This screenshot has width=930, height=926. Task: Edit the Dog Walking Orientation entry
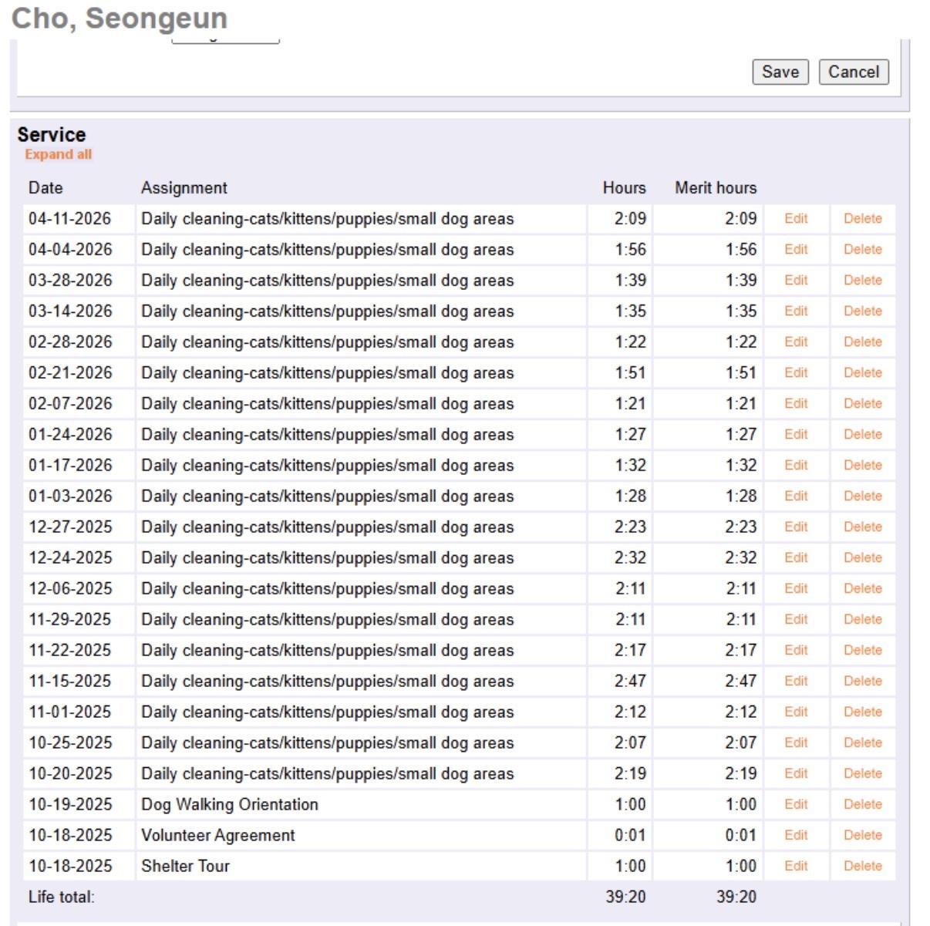tap(796, 805)
